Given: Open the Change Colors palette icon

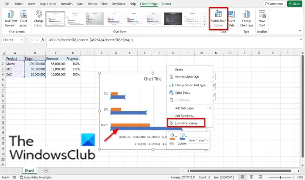Looking at the screenshot, I should point(38,18).
